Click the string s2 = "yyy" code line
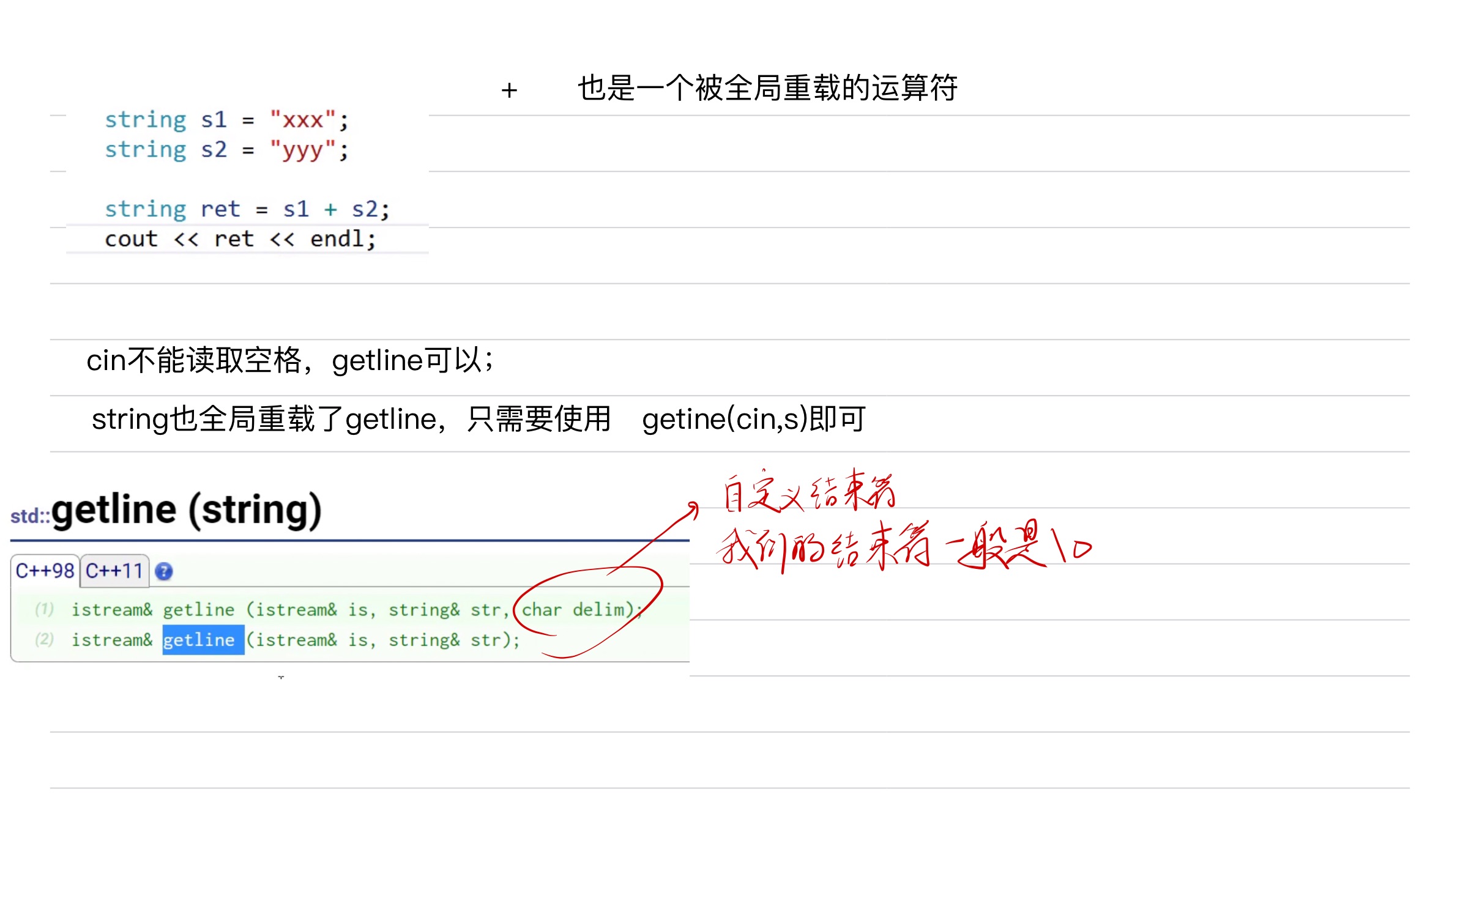Screen dimensions: 1460x912 coord(226,150)
